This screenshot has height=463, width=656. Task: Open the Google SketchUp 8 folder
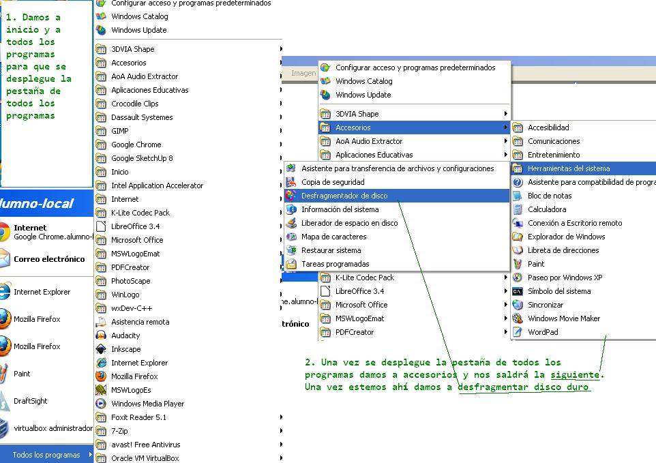pyautogui.click(x=188, y=158)
